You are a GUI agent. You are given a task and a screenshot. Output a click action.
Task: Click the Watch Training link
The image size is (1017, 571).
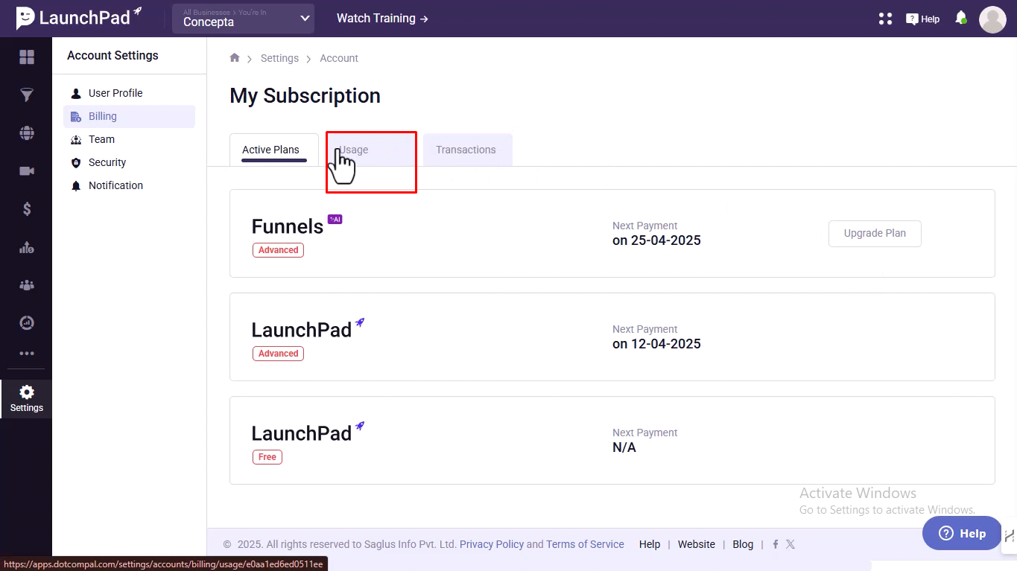382,18
